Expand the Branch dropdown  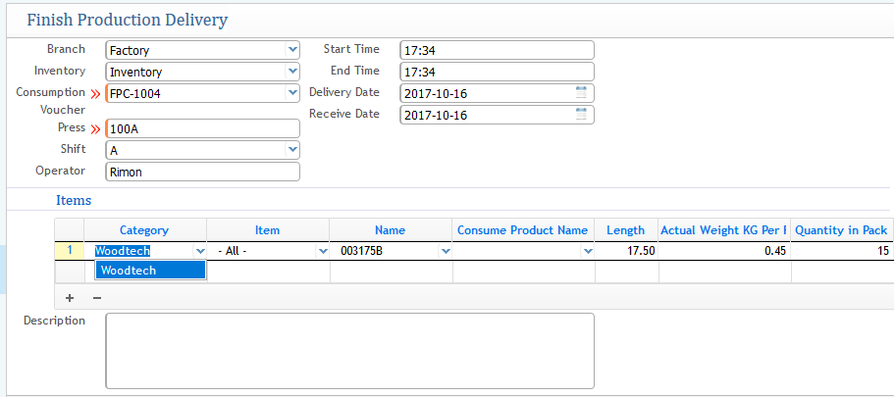pos(291,49)
